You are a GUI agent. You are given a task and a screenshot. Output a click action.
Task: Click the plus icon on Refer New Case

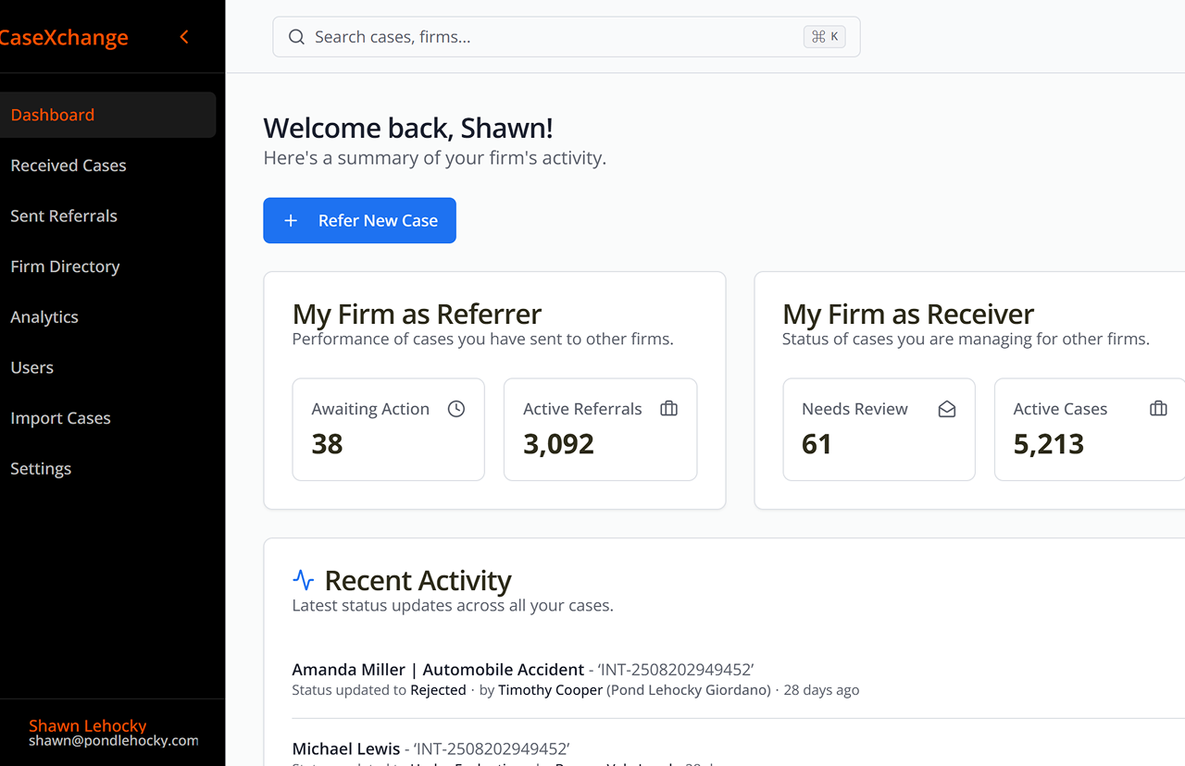click(291, 221)
